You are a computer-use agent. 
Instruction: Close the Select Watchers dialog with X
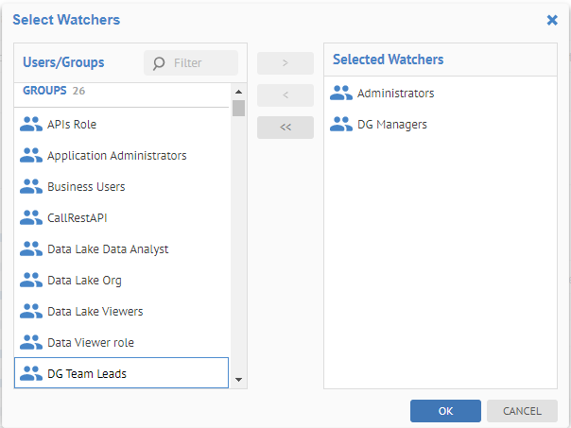point(552,20)
